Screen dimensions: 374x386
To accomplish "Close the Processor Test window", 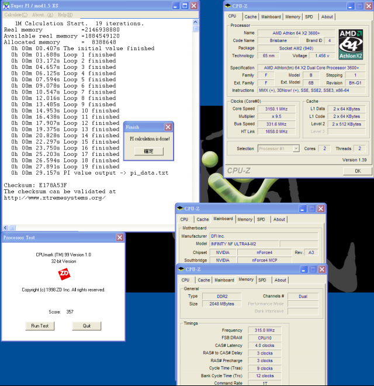I will coord(120,237).
